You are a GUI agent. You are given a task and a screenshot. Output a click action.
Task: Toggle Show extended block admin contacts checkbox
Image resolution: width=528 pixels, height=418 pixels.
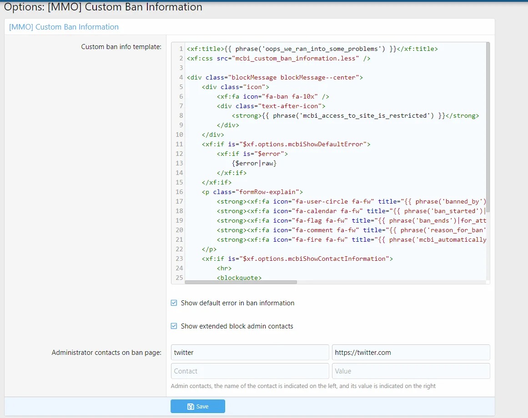(x=174, y=326)
